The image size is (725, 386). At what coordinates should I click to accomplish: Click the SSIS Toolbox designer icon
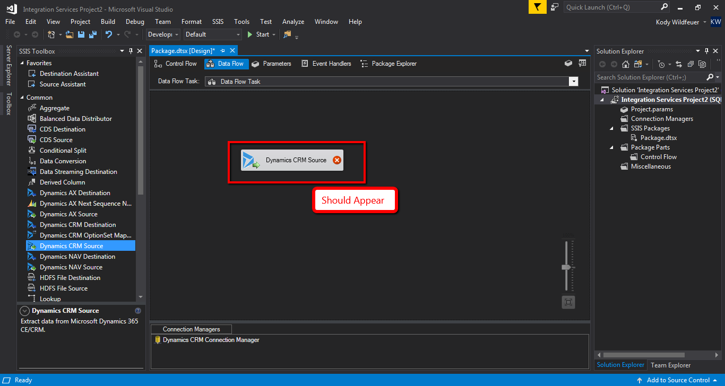[568, 63]
